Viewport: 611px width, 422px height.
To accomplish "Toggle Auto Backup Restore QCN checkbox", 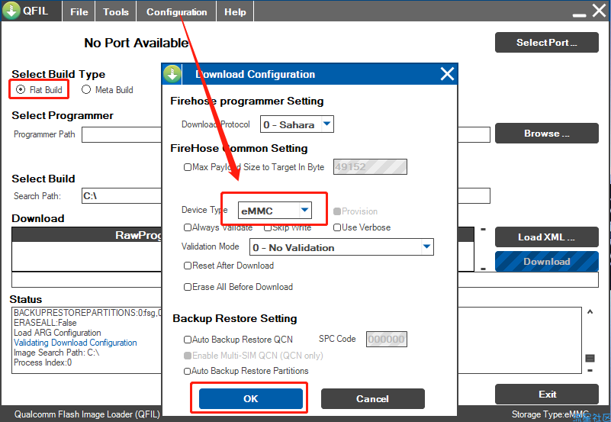I will (188, 340).
